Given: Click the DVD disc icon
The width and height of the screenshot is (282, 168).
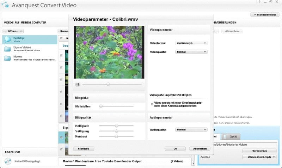Looking at the screenshot, I should pos(8,161).
